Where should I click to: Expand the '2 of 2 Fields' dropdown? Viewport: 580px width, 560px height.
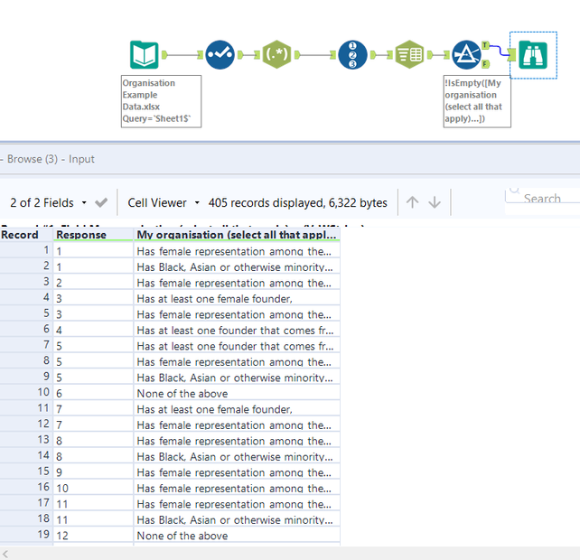pyautogui.click(x=49, y=202)
